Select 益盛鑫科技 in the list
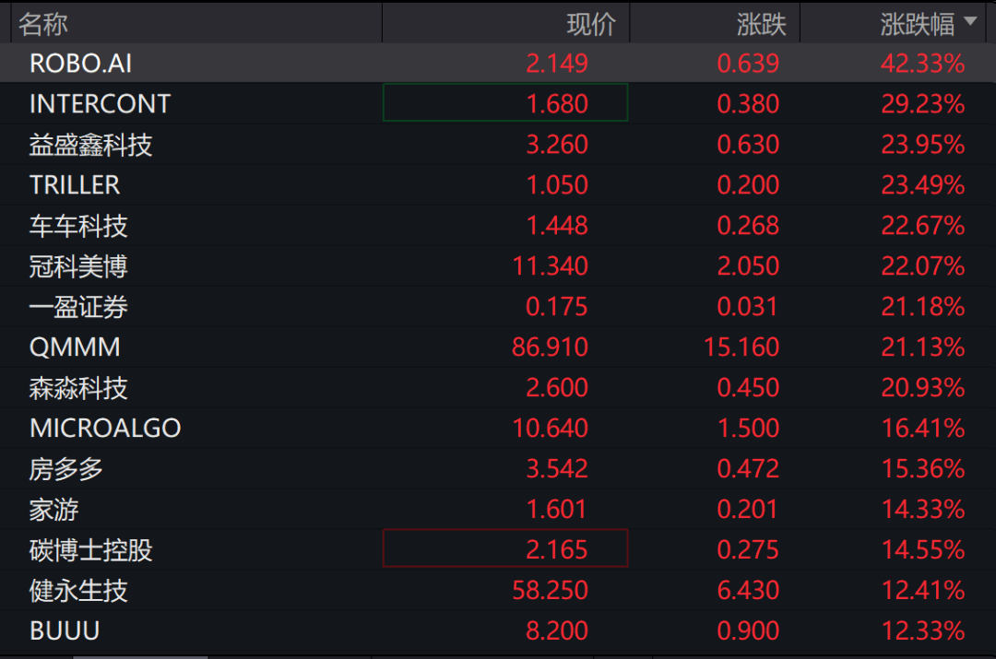The image size is (996, 659). 90,145
